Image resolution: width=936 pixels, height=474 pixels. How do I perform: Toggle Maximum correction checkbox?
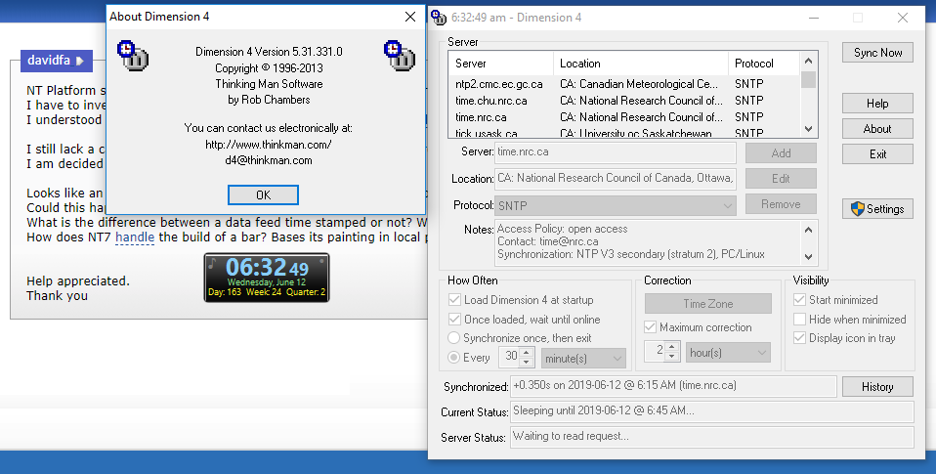[650, 327]
